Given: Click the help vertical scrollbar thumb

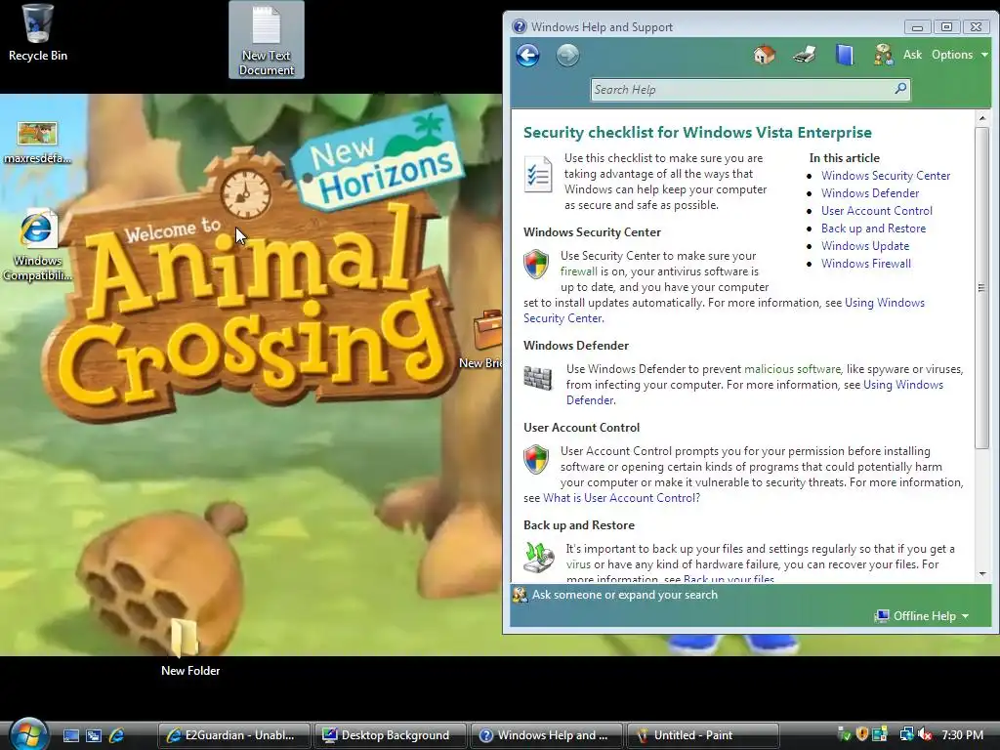Looking at the screenshot, I should click(982, 287).
